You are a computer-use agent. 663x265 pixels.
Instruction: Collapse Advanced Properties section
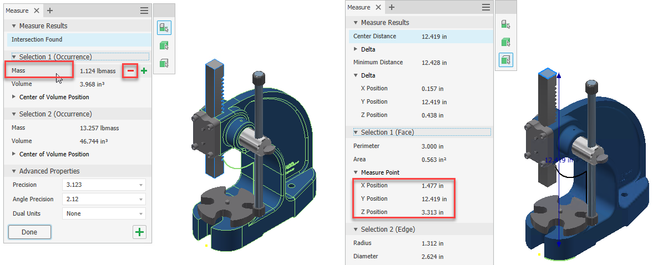pos(14,171)
